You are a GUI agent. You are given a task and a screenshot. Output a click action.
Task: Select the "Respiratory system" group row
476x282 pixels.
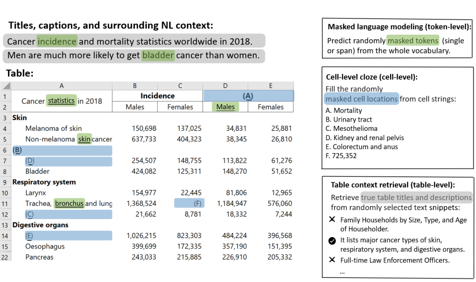pyautogui.click(x=44, y=182)
